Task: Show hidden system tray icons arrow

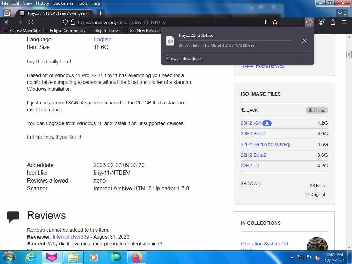Action: click(292, 257)
